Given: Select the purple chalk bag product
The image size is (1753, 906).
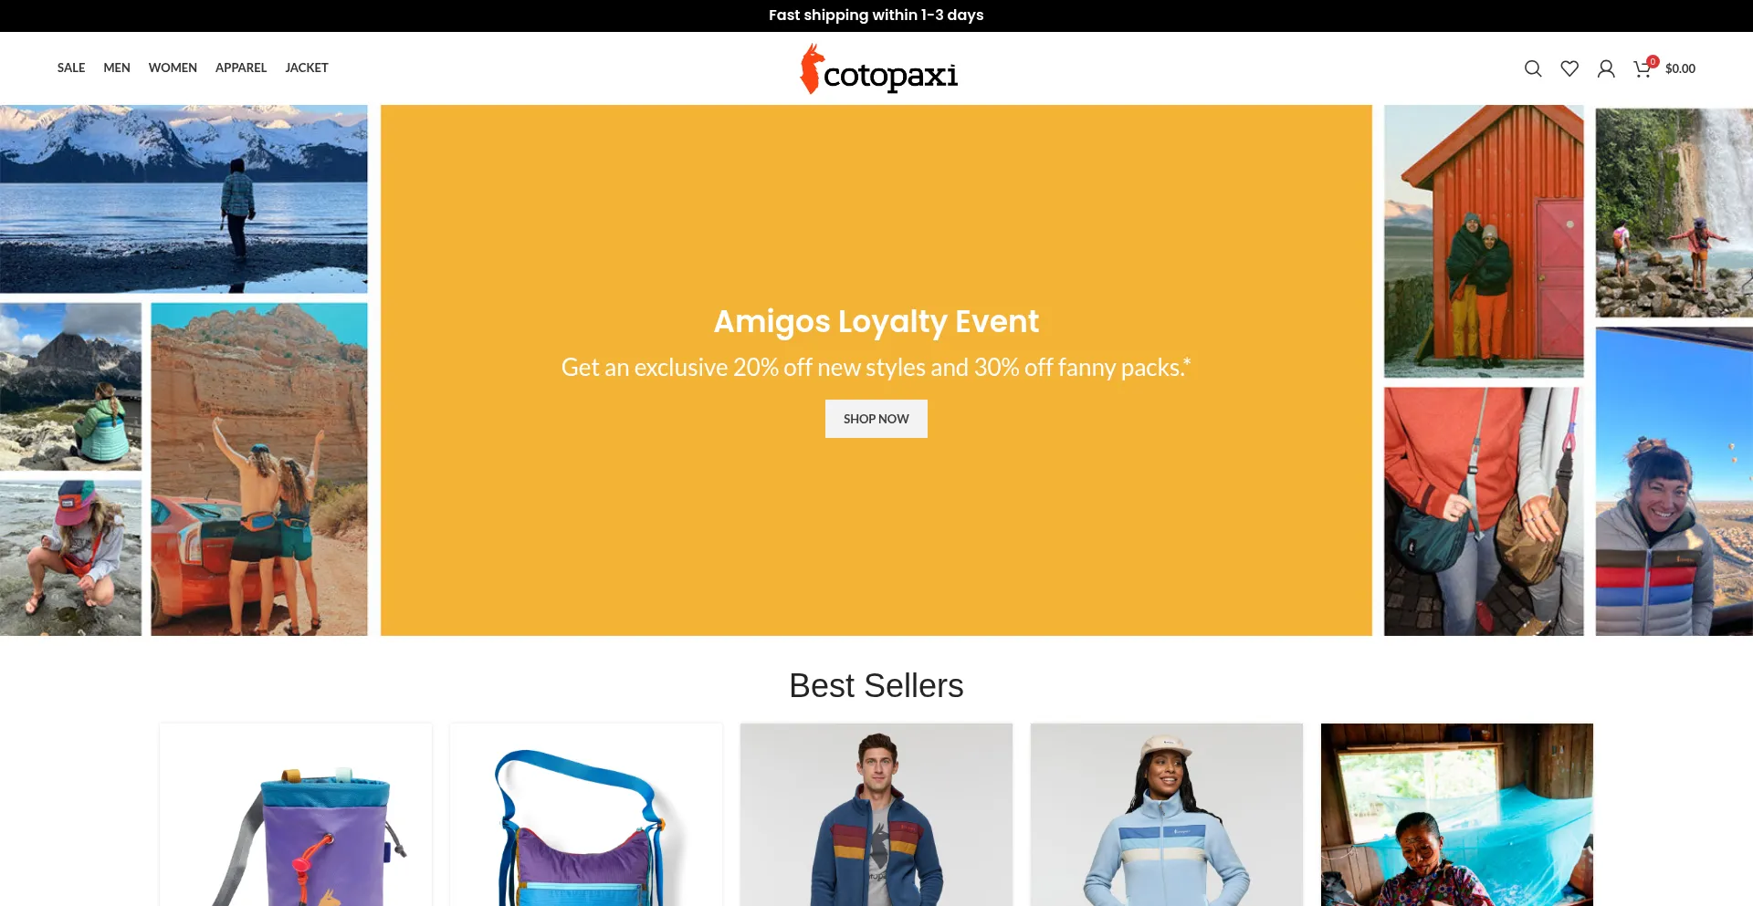Looking at the screenshot, I should pos(296,815).
